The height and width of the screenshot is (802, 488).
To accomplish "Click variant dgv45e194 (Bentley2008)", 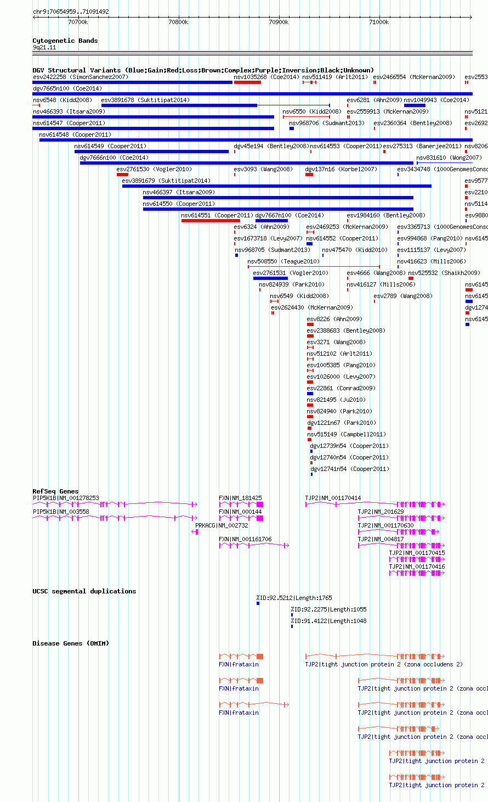I will [x=271, y=147].
